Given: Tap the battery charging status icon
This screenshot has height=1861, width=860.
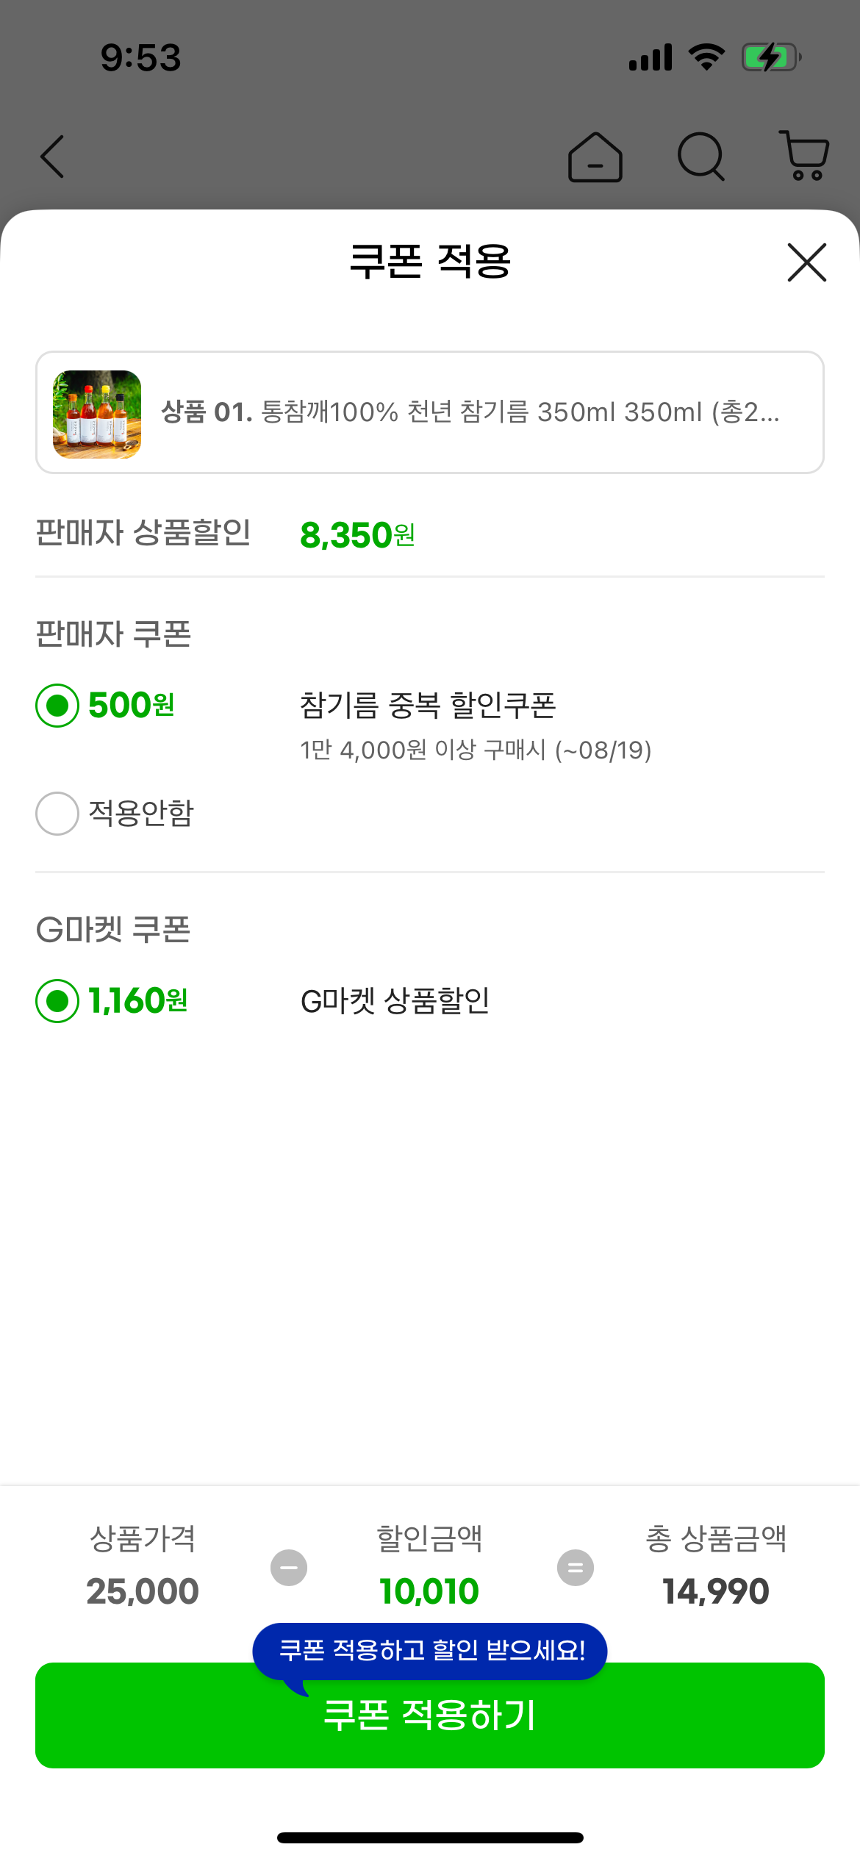Looking at the screenshot, I should pyautogui.click(x=770, y=57).
